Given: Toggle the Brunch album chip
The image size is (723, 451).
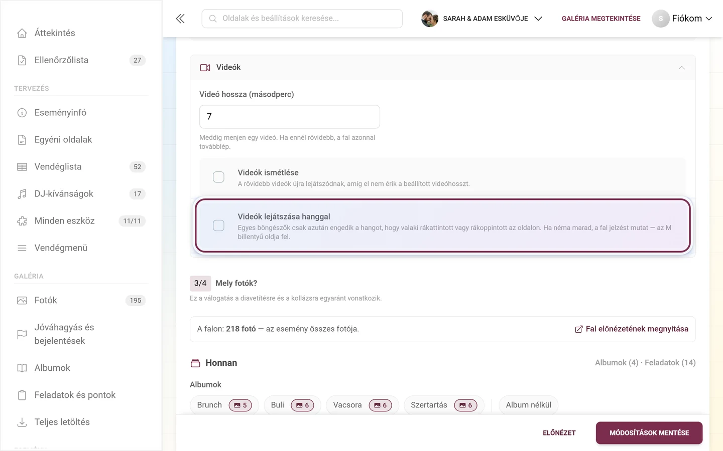Looking at the screenshot, I should pyautogui.click(x=224, y=405).
